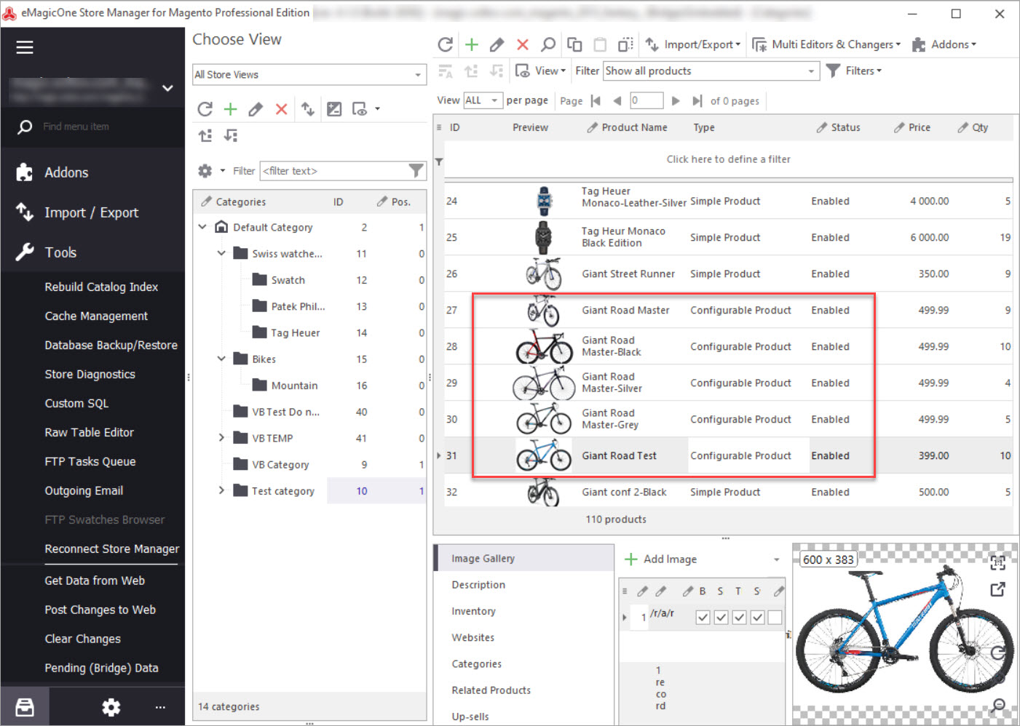Click the select-all products icon
Screen dimensions: 1020x726
625,44
